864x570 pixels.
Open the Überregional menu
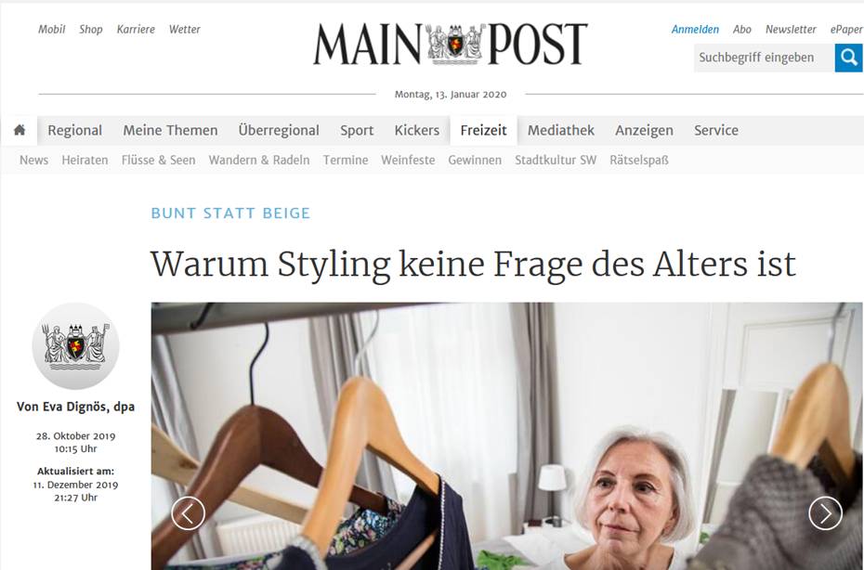click(279, 131)
